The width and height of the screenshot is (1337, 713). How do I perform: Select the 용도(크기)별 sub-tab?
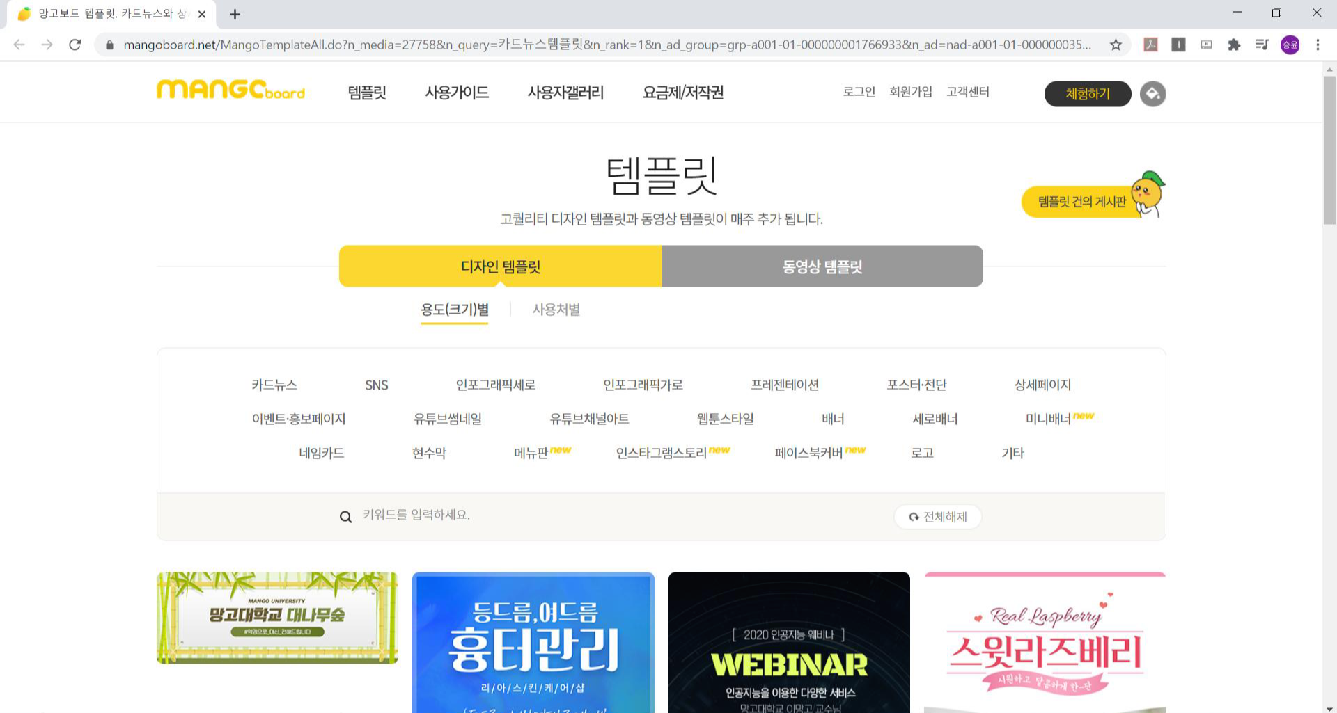[454, 310]
